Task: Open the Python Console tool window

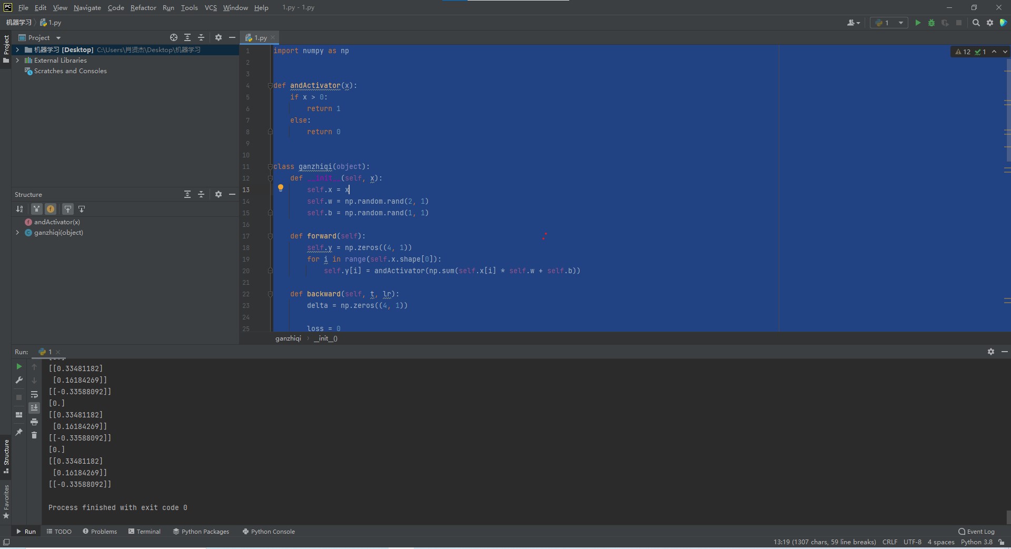Action: pyautogui.click(x=269, y=531)
